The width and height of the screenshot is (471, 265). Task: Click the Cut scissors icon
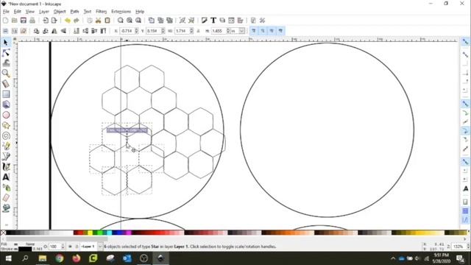coord(98,21)
